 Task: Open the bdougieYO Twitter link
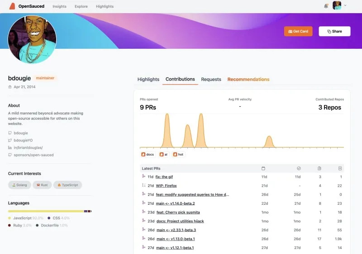(23, 141)
